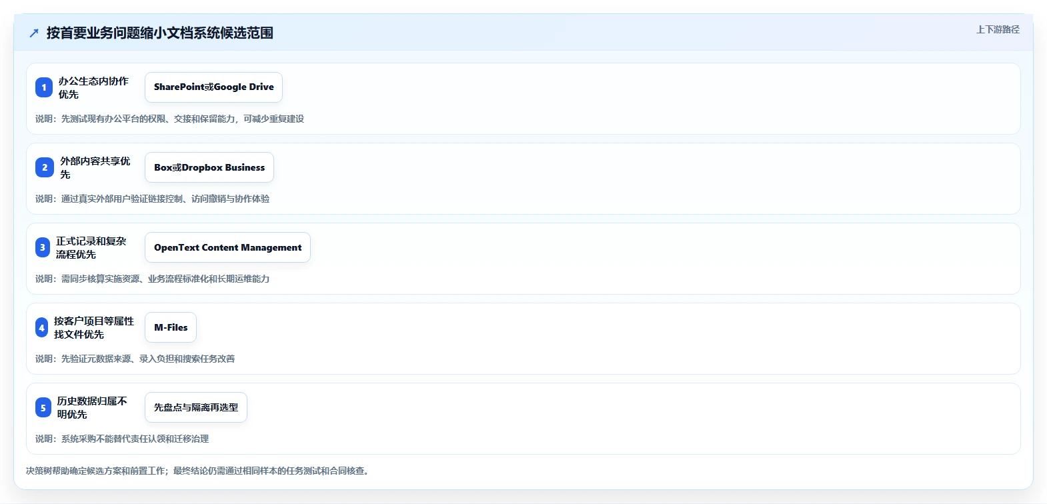Click the note about 通过真实外部用户验证链接控制
Screen dimensions: 1047x504
152,199
